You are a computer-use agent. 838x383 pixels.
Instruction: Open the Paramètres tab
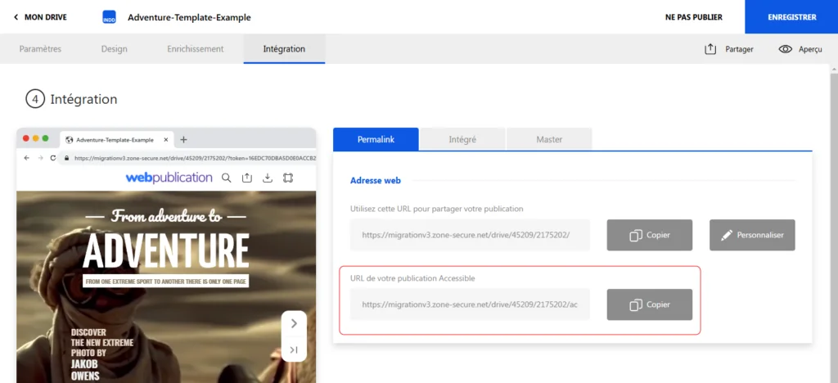[41, 48]
